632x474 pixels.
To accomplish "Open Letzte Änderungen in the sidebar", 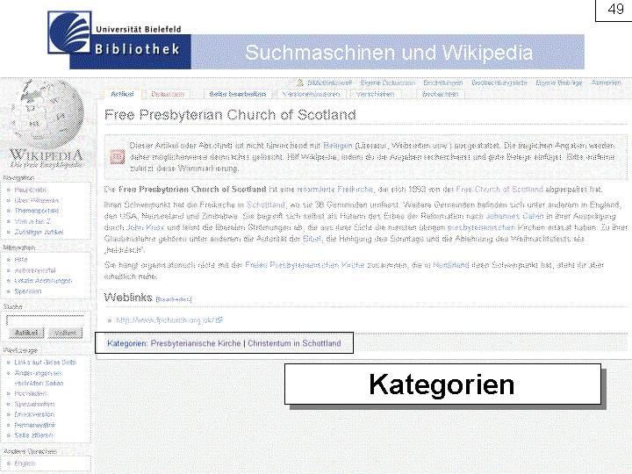I will click(x=43, y=281).
